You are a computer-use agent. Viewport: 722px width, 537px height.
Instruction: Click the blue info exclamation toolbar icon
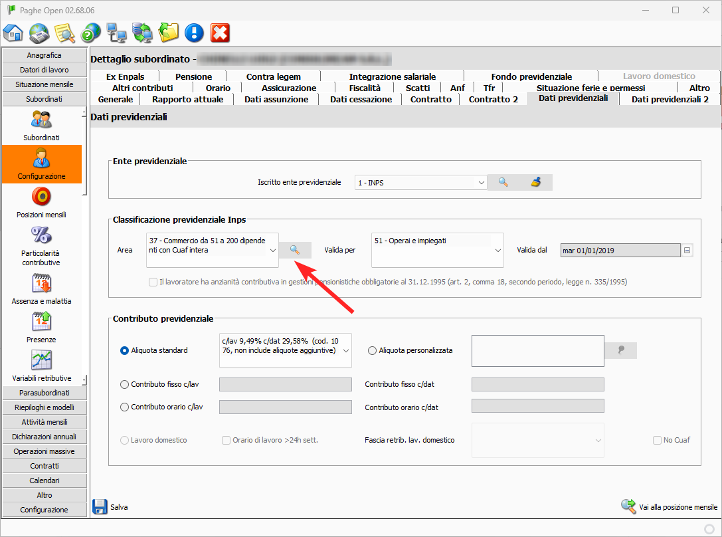tap(194, 33)
